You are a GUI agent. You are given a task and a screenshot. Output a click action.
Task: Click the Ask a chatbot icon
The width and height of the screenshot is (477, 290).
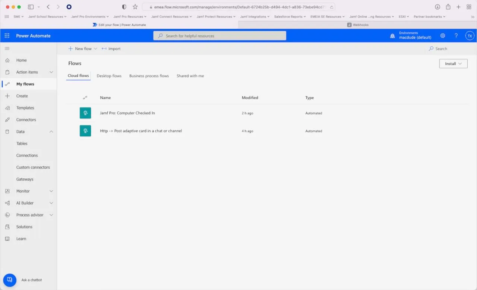pos(10,280)
